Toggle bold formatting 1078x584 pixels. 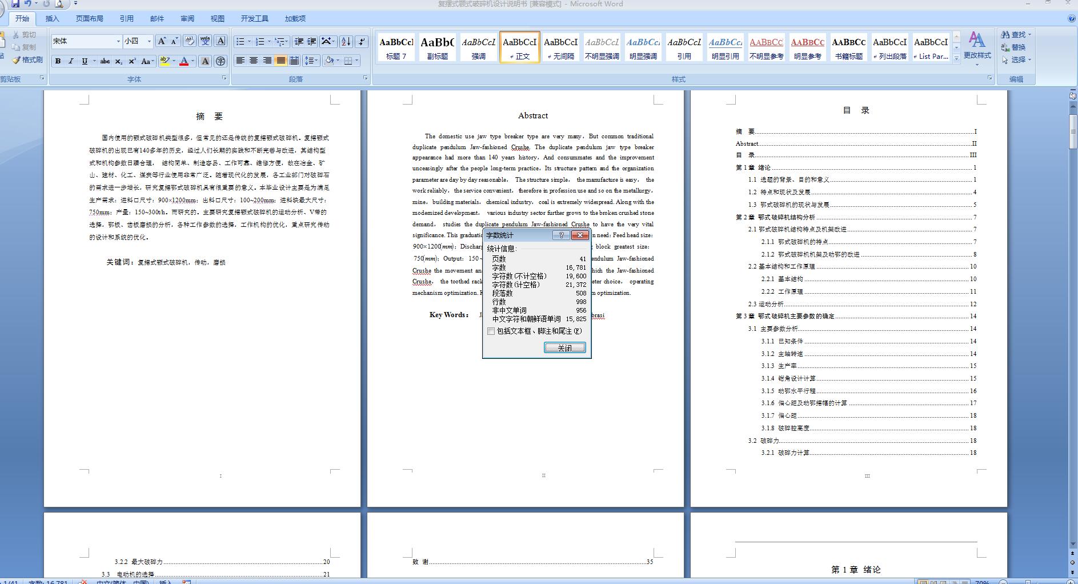[58, 61]
